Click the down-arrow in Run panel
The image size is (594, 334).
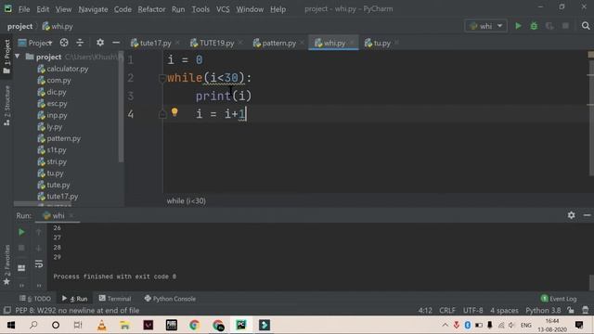tap(39, 248)
